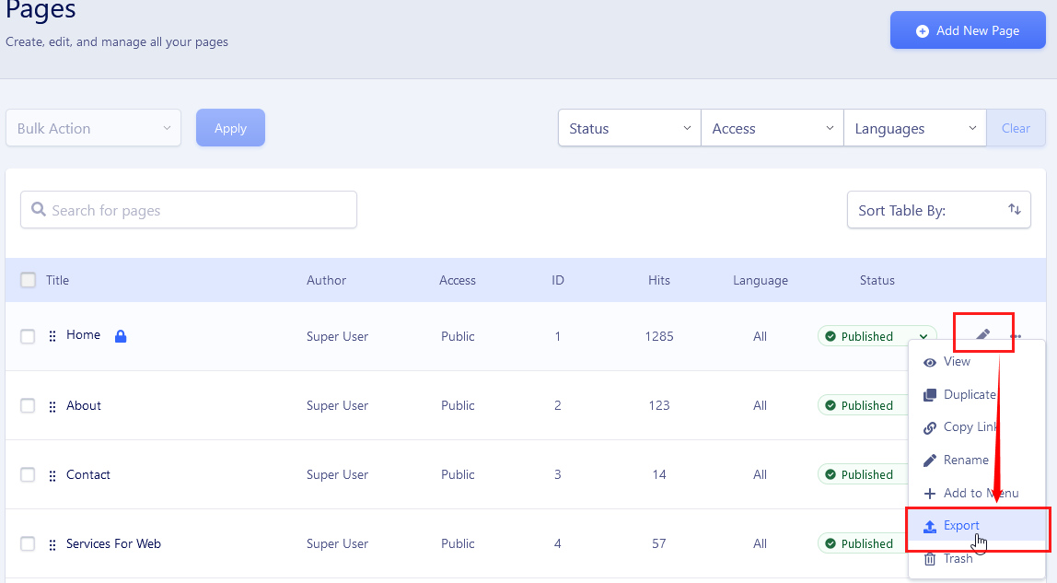This screenshot has width=1057, height=583.
Task: Open the Languages filter dropdown
Action: click(915, 128)
